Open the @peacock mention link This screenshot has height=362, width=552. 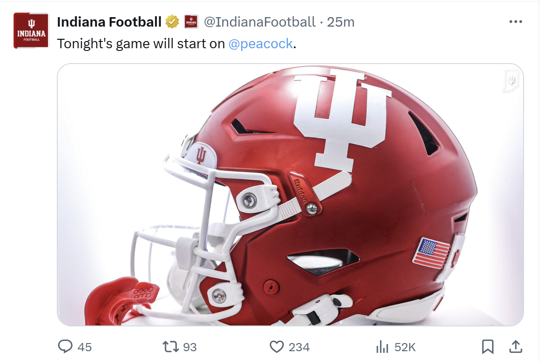click(x=261, y=44)
